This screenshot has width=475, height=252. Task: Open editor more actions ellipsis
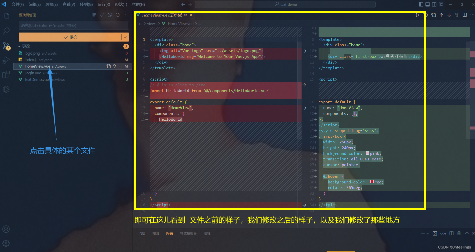tap(472, 15)
